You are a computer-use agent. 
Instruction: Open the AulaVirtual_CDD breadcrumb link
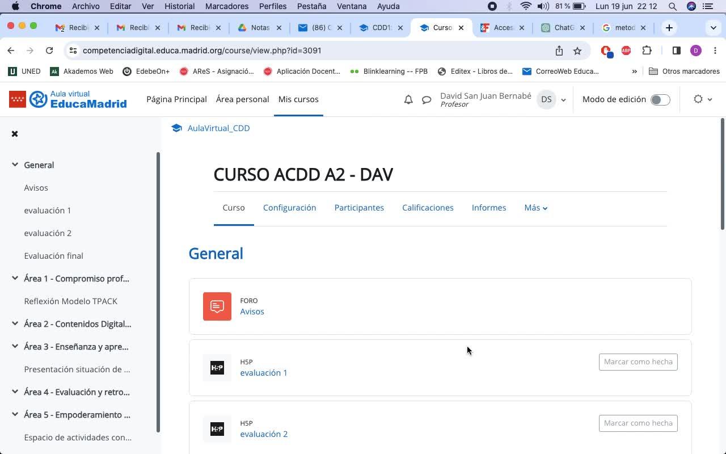pos(218,128)
